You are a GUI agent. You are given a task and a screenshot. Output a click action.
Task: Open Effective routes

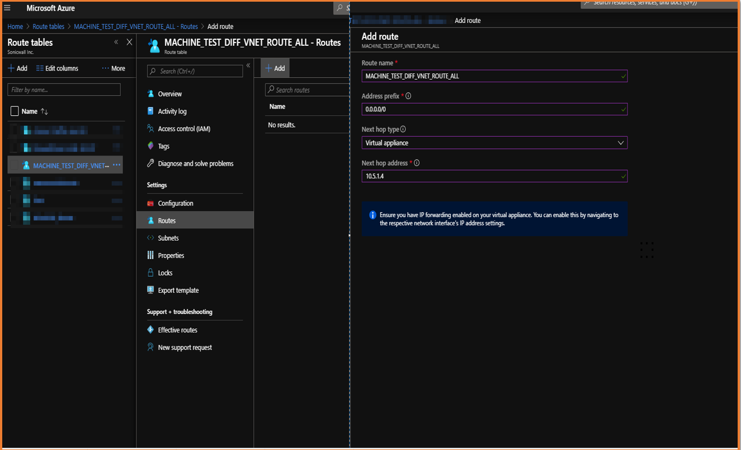click(178, 330)
